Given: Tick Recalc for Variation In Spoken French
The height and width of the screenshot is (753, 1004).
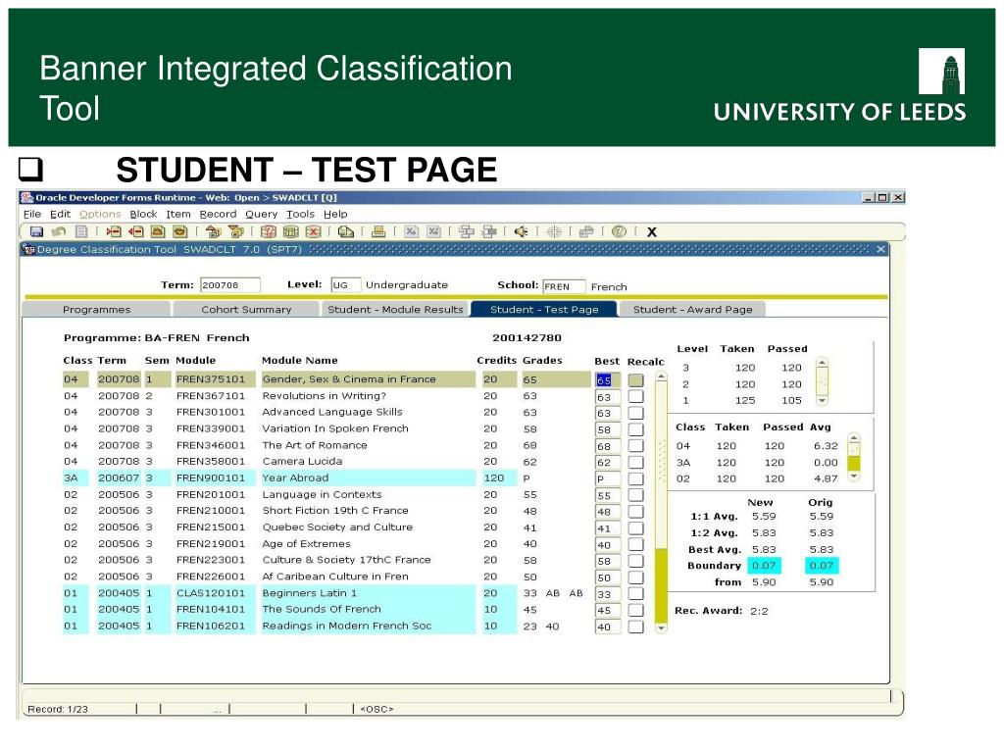Looking at the screenshot, I should pos(635,429).
